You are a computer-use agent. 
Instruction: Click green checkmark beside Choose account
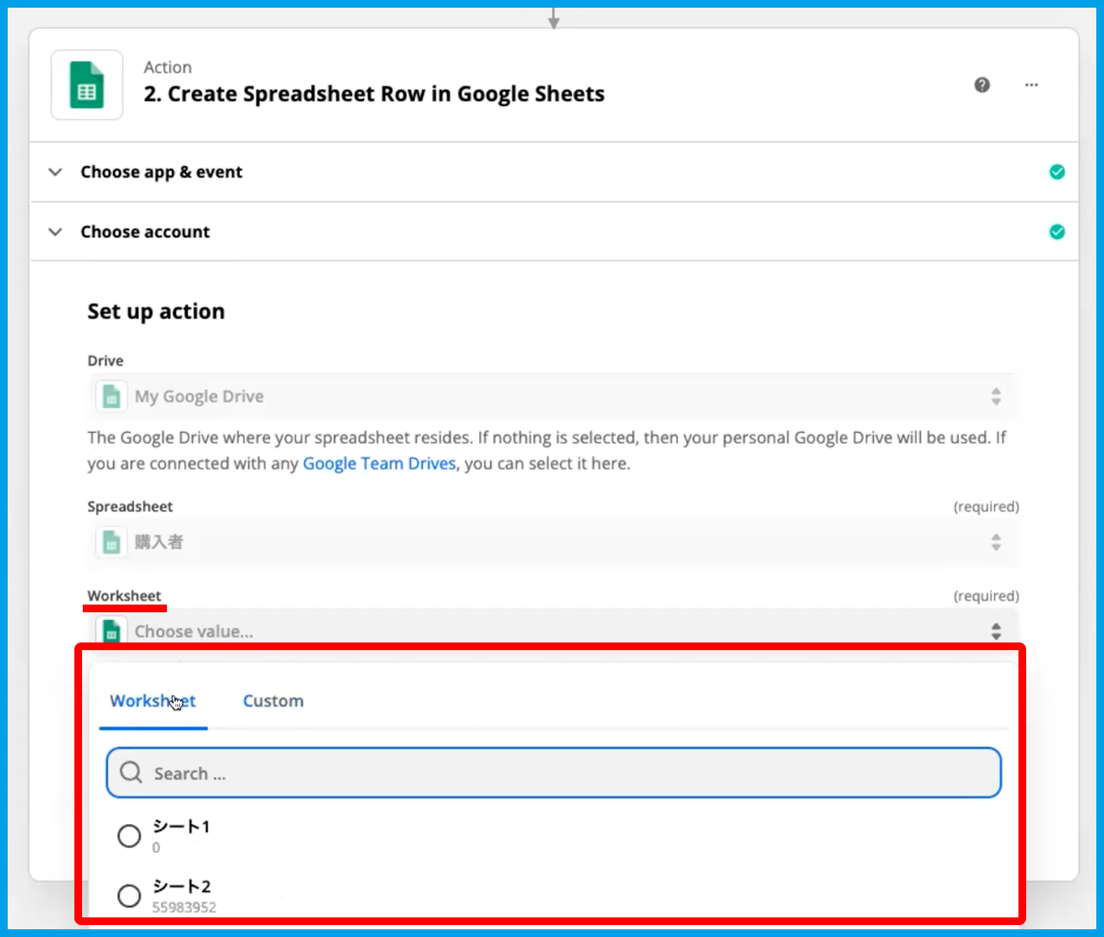tap(1057, 232)
